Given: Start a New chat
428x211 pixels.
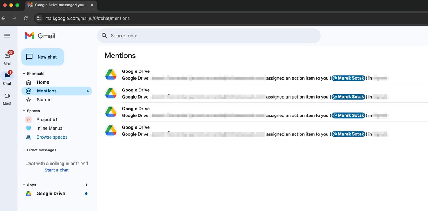Looking at the screenshot, I should [43, 57].
